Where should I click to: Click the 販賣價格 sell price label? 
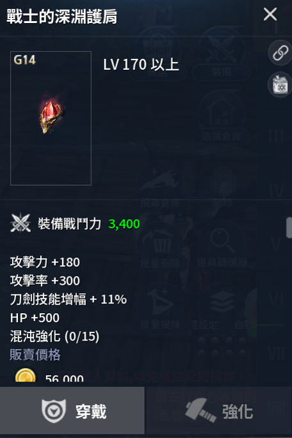coord(35,355)
